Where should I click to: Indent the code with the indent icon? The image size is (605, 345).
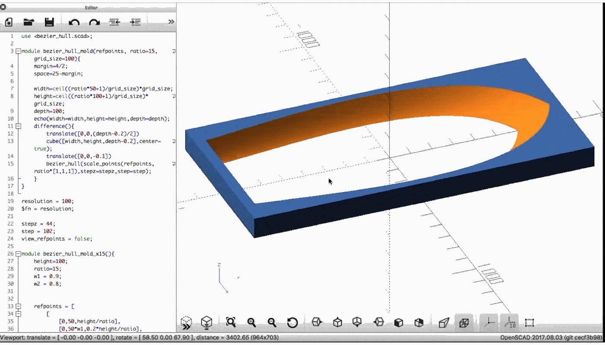pyautogui.click(x=135, y=22)
